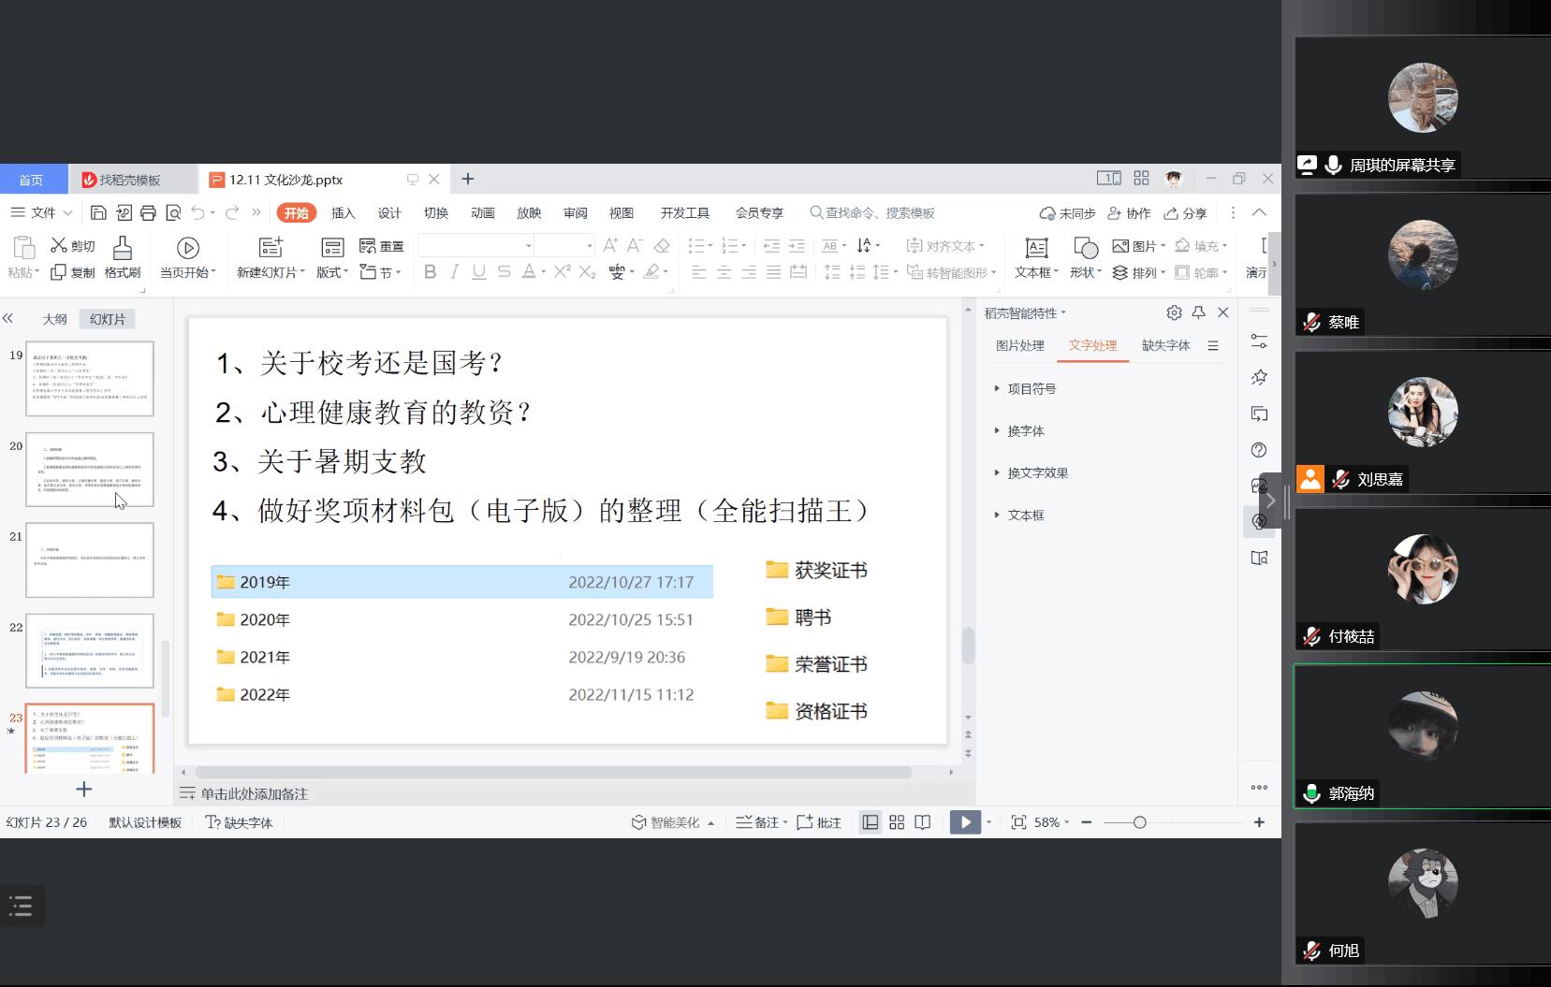The width and height of the screenshot is (1551, 987).
Task: Click the Format Painter (格式刷) icon
Action: [123, 248]
